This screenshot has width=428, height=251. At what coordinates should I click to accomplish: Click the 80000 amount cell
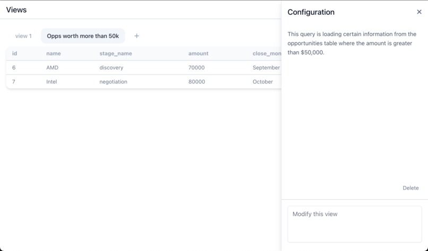point(196,82)
